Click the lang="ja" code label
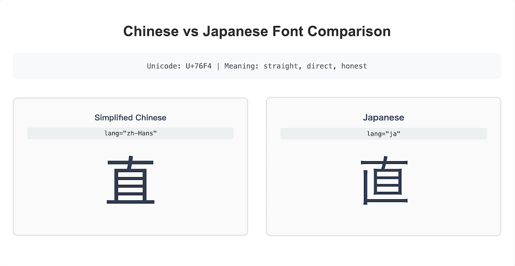515x266 pixels. (383, 134)
